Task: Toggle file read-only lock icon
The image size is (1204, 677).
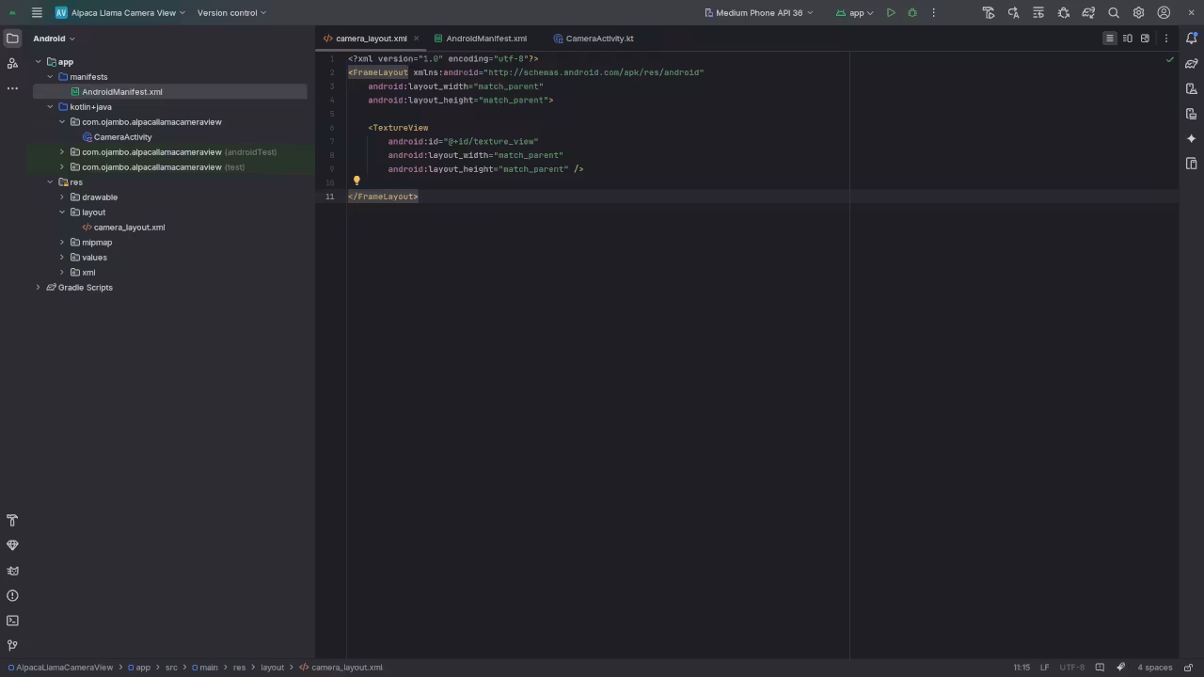Action: (1188, 668)
